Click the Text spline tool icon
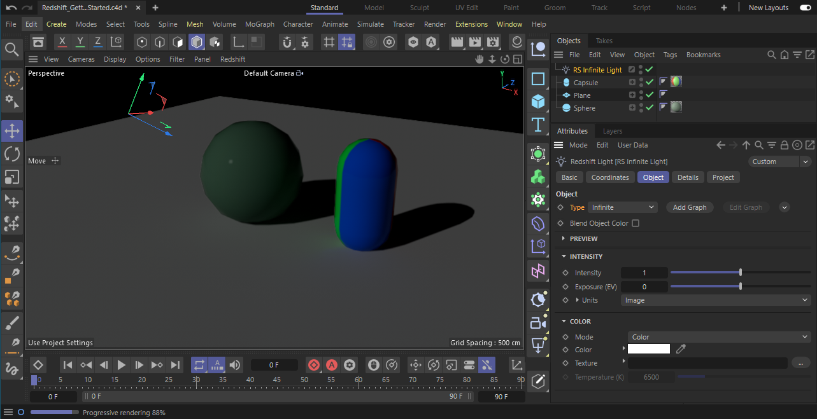Viewport: 817px width, 419px height. (x=538, y=124)
